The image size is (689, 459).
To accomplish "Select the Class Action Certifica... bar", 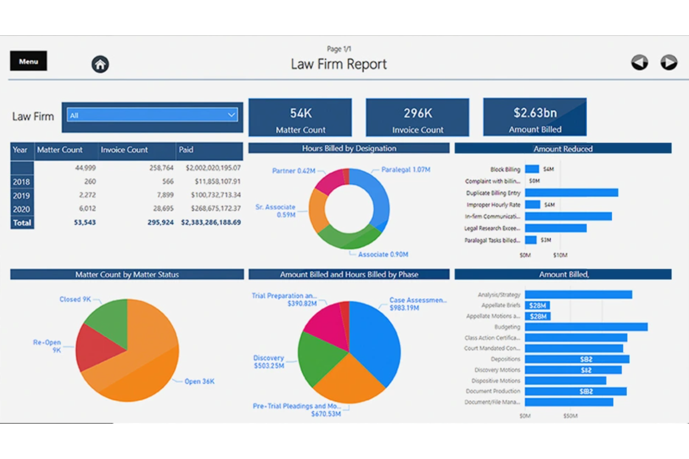I will (576, 338).
